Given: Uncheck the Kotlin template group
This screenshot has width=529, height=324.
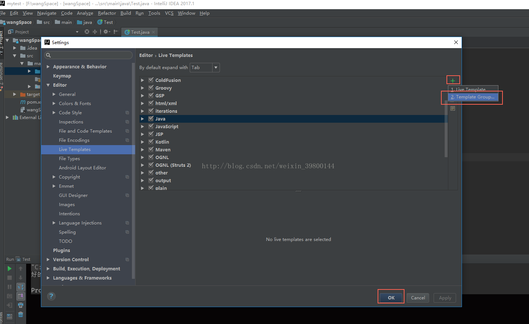Looking at the screenshot, I should pos(151,142).
